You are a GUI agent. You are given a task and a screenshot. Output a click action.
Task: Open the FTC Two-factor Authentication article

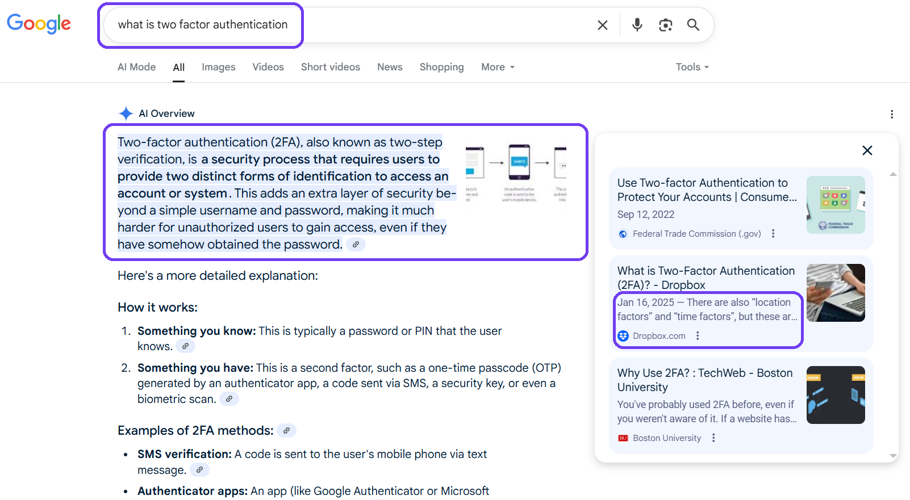click(706, 190)
